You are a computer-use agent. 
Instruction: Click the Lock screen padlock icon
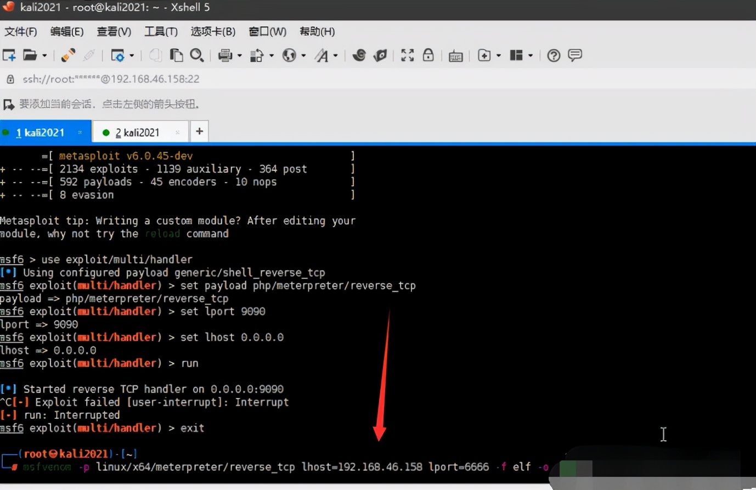(x=428, y=55)
